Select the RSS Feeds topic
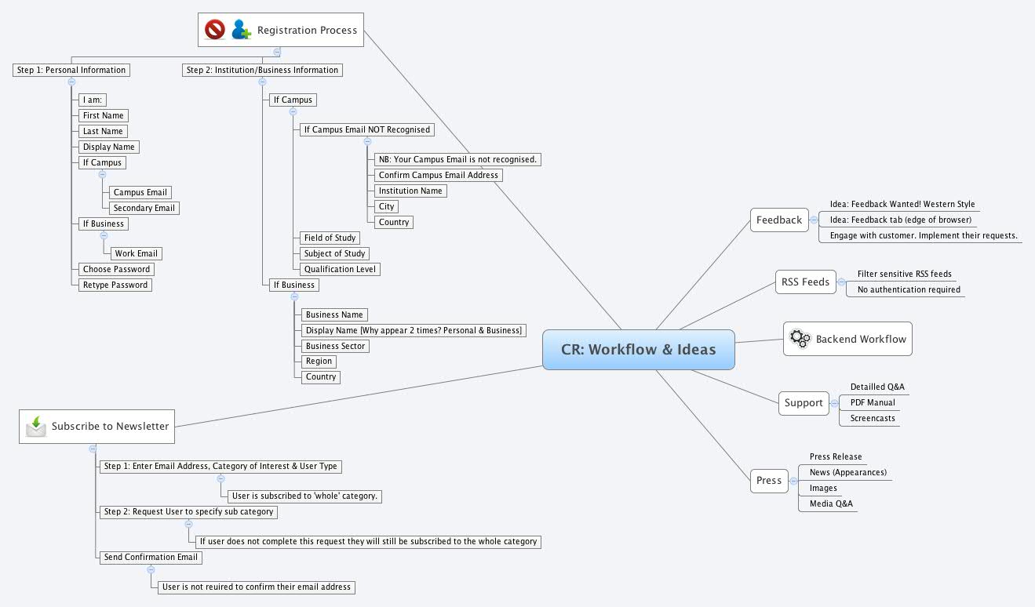 pos(805,282)
